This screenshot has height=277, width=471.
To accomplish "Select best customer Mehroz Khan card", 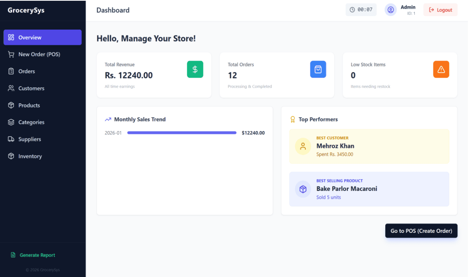I will 369,146.
